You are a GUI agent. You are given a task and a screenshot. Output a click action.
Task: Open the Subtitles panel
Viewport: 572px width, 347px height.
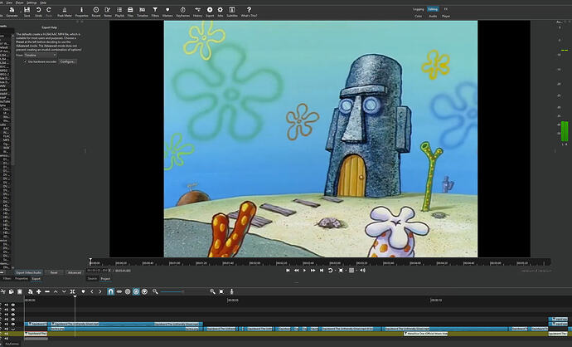(x=231, y=10)
